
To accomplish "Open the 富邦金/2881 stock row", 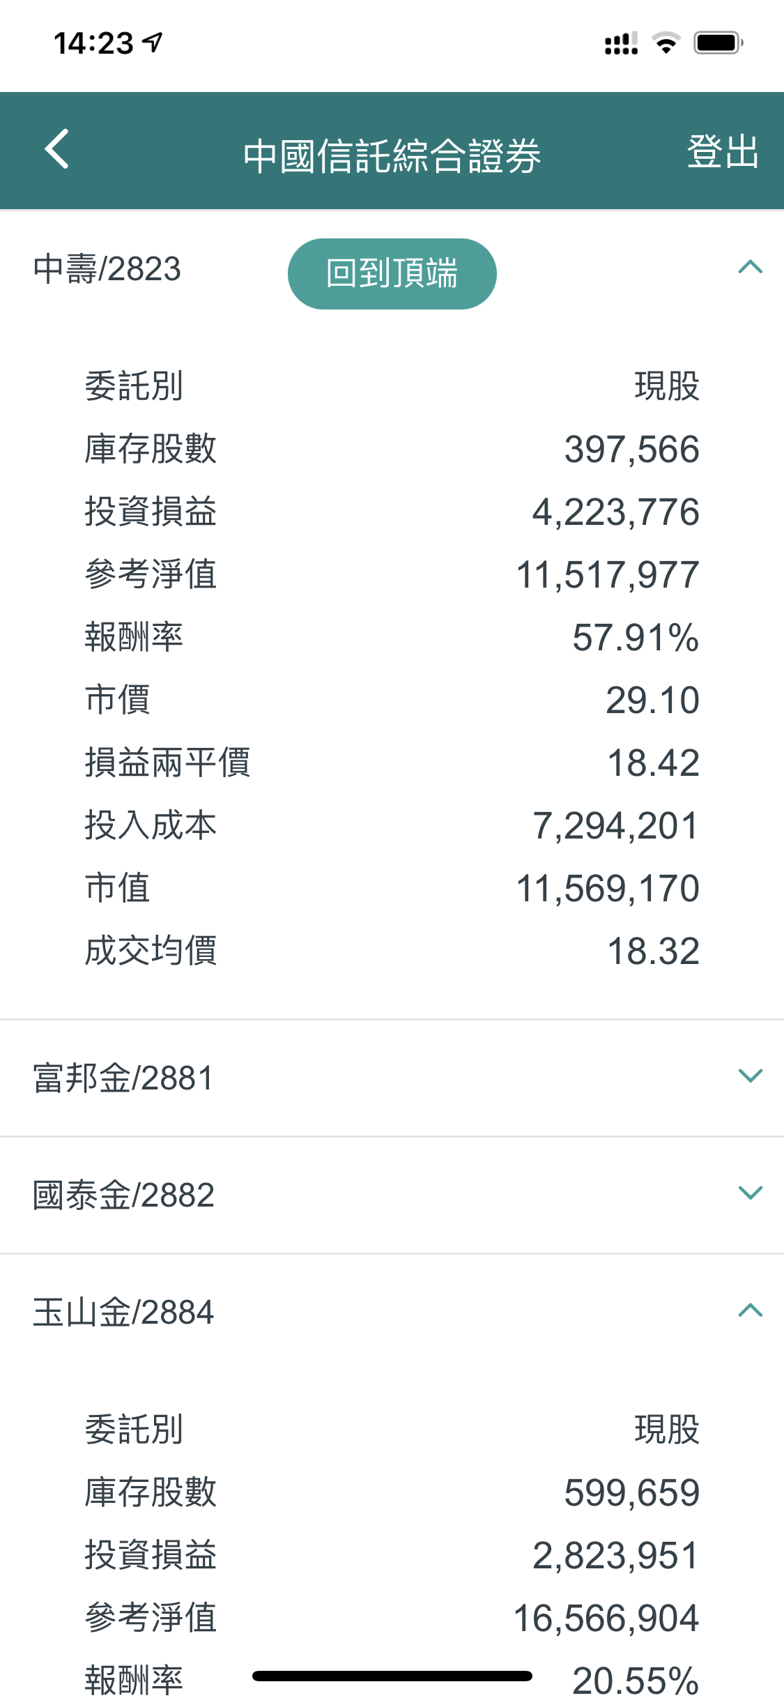I will 123,1078.
